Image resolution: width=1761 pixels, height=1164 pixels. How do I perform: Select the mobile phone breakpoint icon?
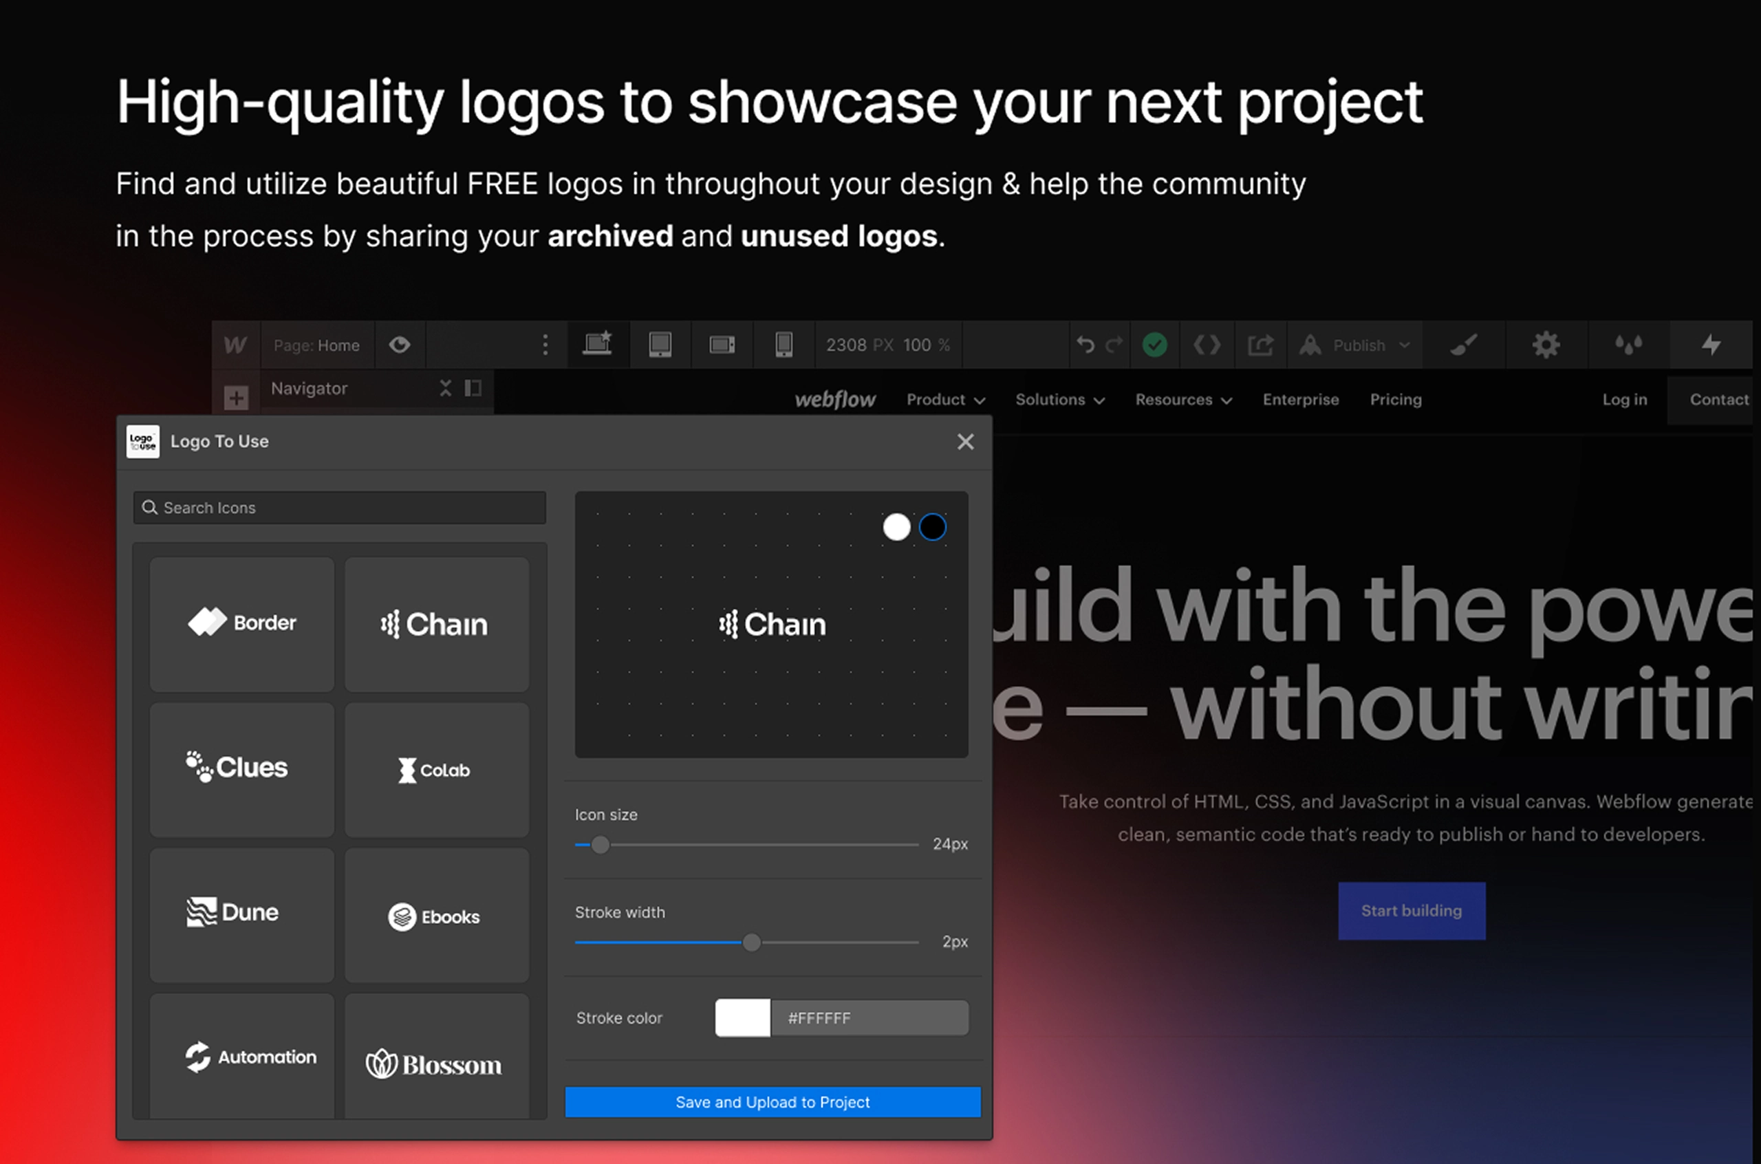[784, 345]
